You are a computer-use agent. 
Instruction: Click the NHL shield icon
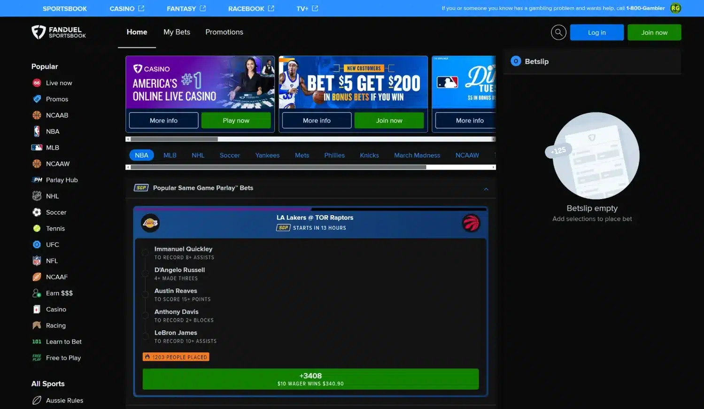point(37,196)
